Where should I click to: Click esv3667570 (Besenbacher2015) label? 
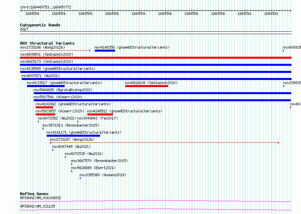99,161
